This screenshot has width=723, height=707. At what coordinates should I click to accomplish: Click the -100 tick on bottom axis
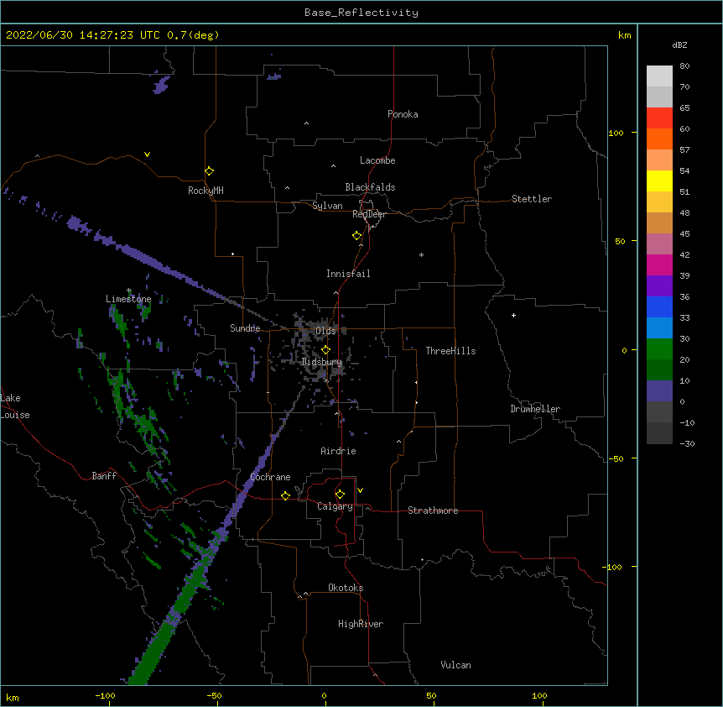pos(105,695)
